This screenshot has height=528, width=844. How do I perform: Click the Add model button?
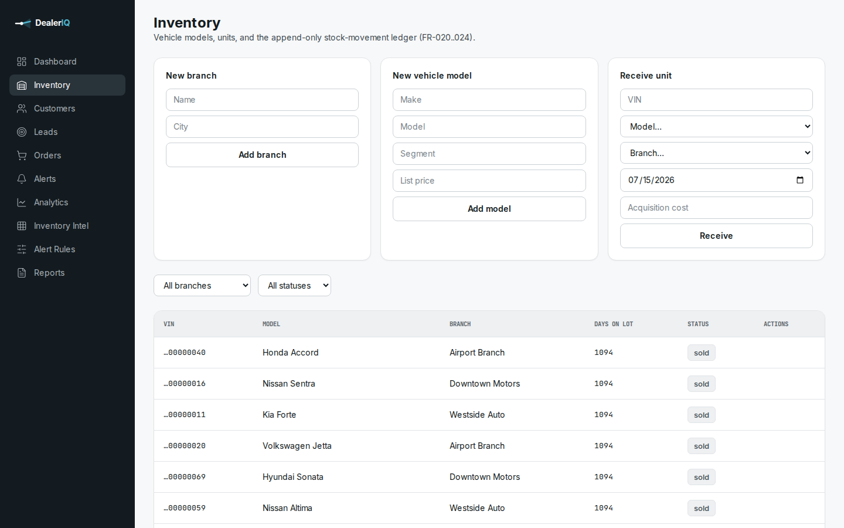pyautogui.click(x=489, y=209)
